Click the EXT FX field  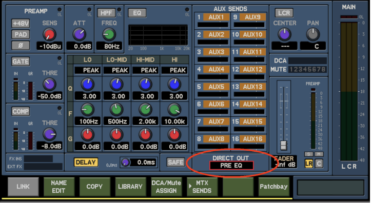click(43, 167)
